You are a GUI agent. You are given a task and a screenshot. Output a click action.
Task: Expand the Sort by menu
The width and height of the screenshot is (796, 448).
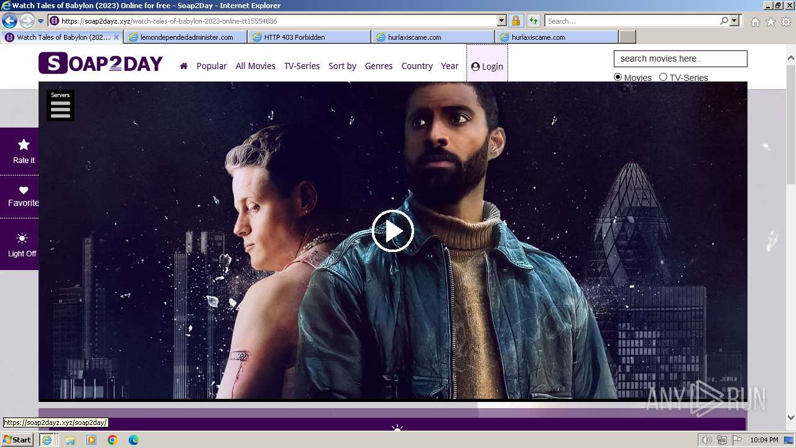click(342, 66)
